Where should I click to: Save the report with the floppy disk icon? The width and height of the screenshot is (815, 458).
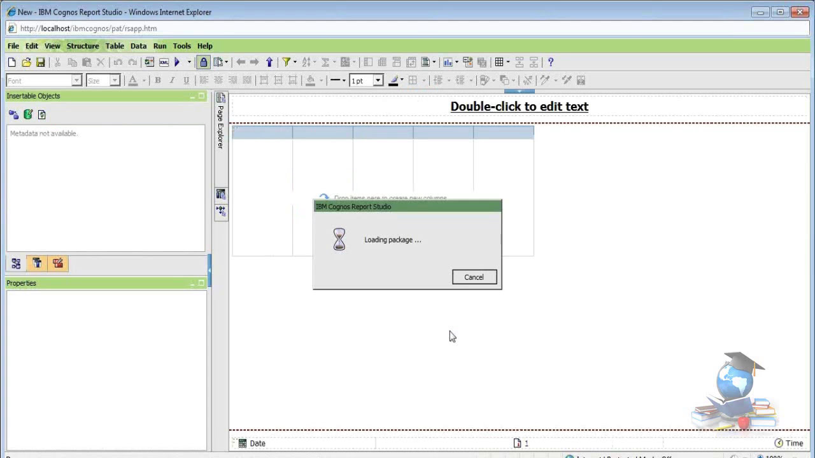[40, 62]
